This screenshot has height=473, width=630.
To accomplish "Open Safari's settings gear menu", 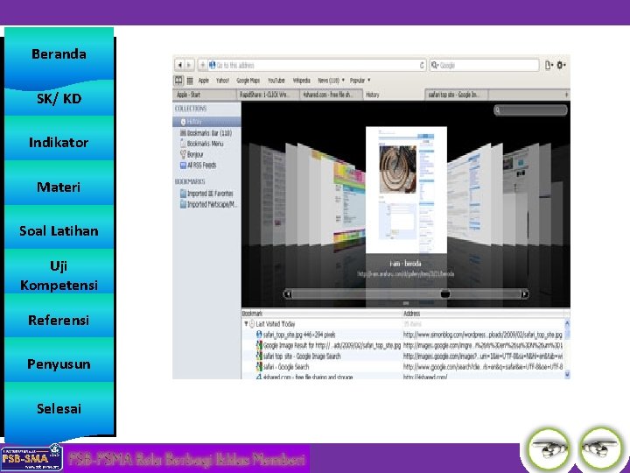I will 561,65.
